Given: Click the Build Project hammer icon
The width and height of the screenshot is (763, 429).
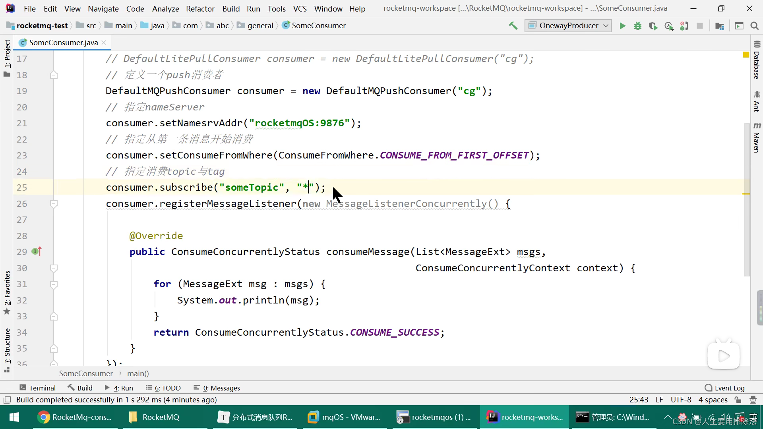Looking at the screenshot, I should (513, 26).
